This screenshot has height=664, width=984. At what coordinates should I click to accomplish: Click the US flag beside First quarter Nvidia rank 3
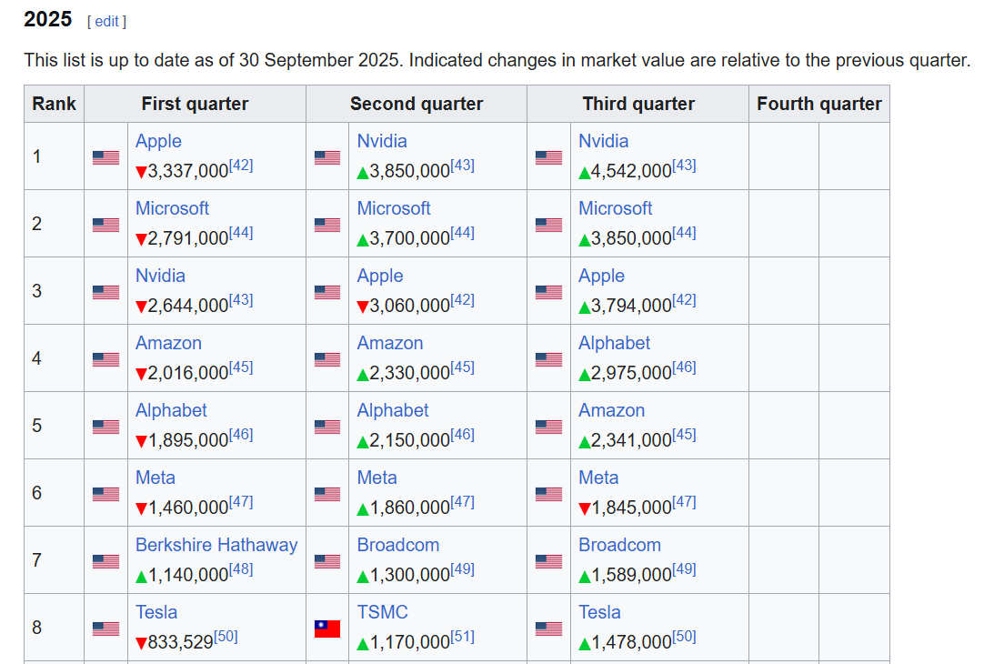pyautogui.click(x=105, y=292)
